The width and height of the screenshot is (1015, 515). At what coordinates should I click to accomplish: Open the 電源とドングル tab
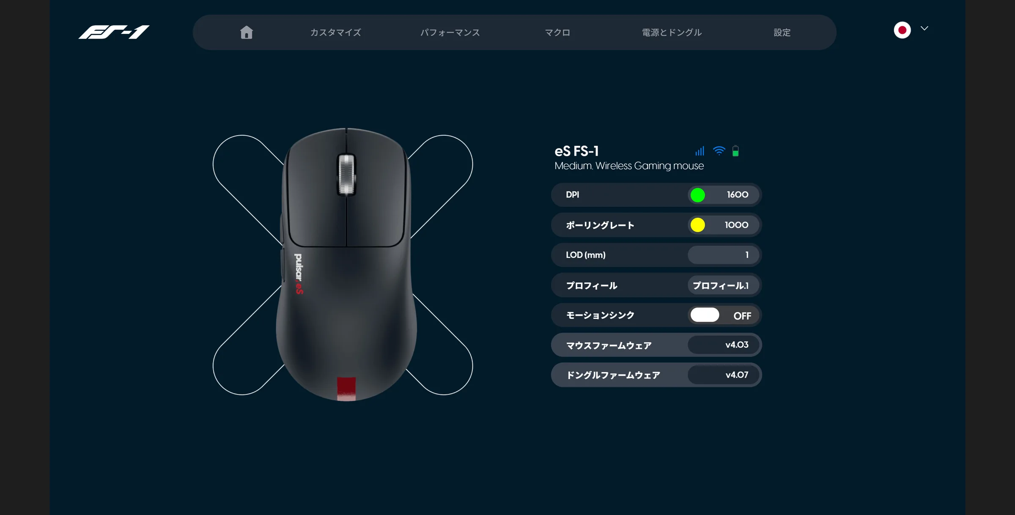672,33
